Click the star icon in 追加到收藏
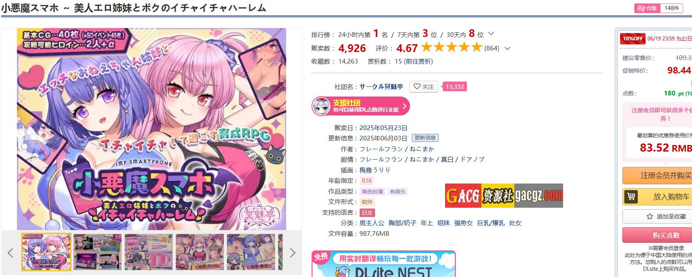This screenshot has height=277, width=692. [x=650, y=216]
